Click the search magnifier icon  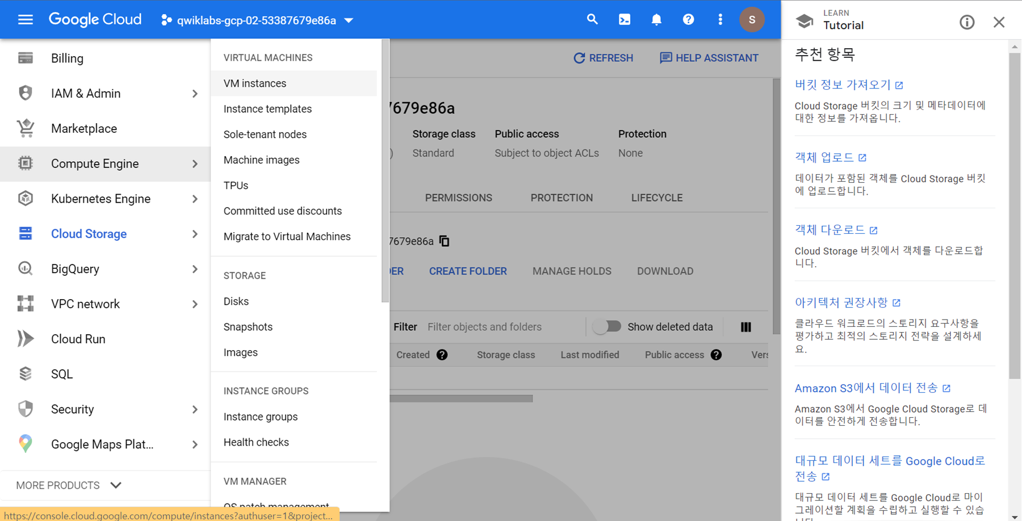click(x=592, y=20)
